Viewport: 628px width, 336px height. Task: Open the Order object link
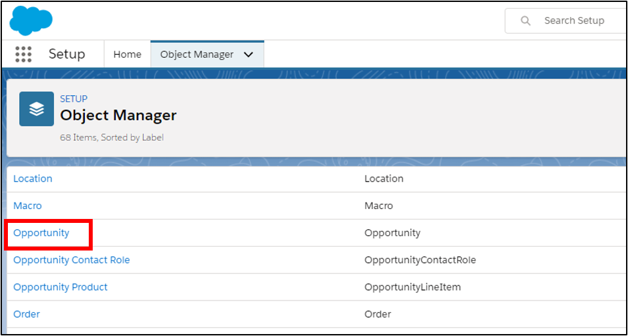26,314
